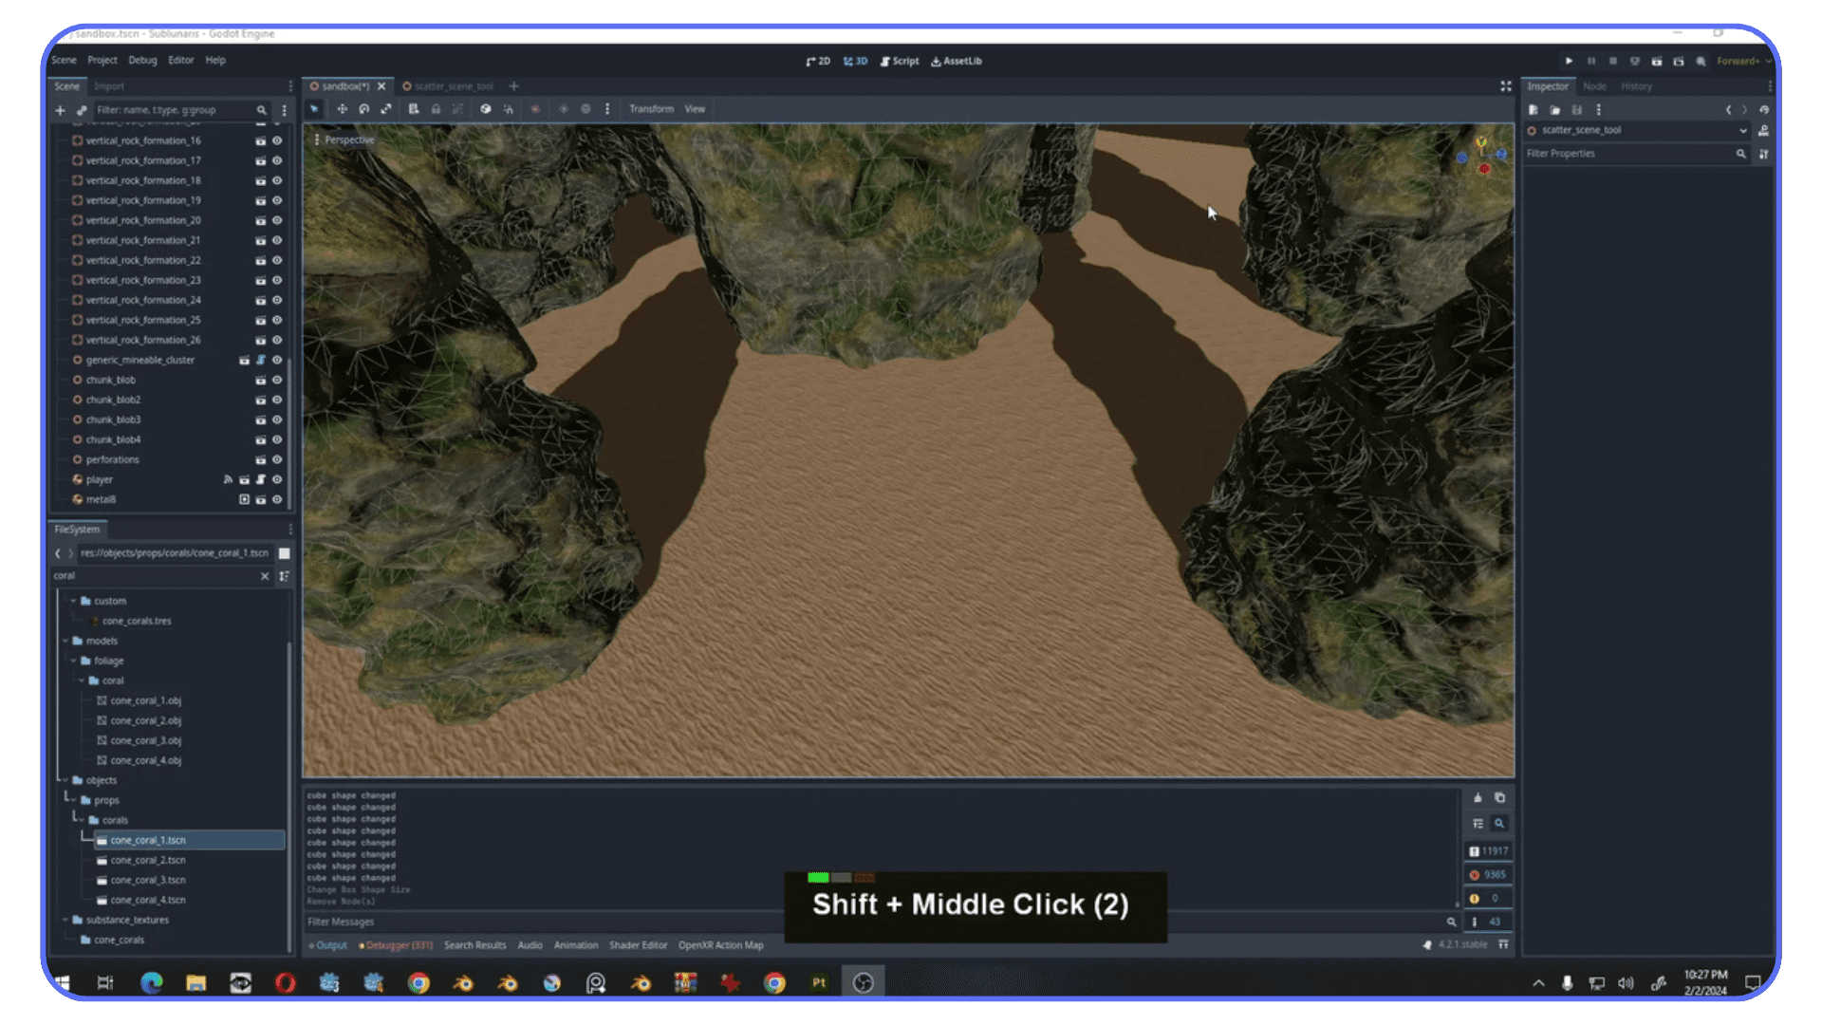Viewport: 1822px width, 1025px height.
Task: Lock the selected node with the lock icon
Action: coord(436,109)
